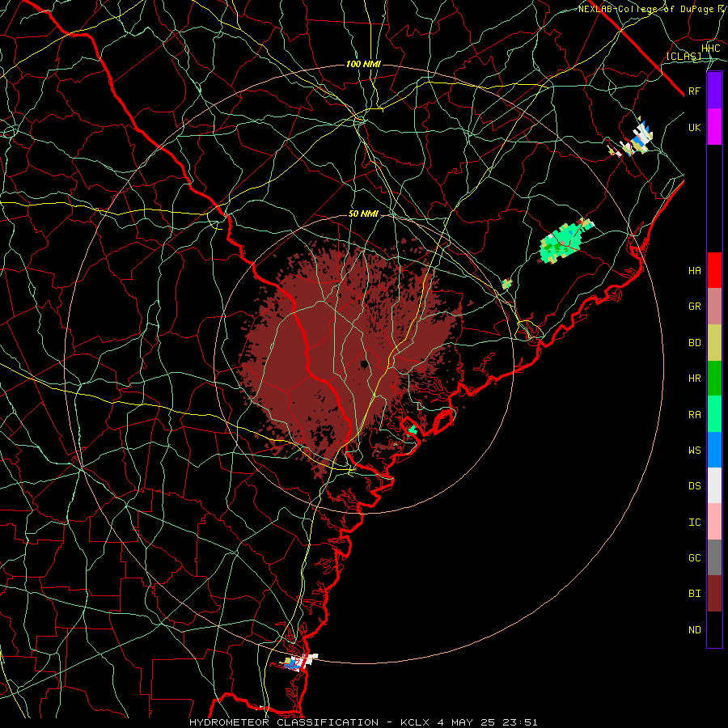Click the [CLAS] units label
This screenshot has width=728, height=728.
pyautogui.click(x=684, y=56)
